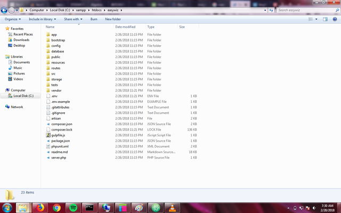The height and width of the screenshot is (213, 341).
Task: Click the gulpfile.js script icon
Action: pos(48,135)
